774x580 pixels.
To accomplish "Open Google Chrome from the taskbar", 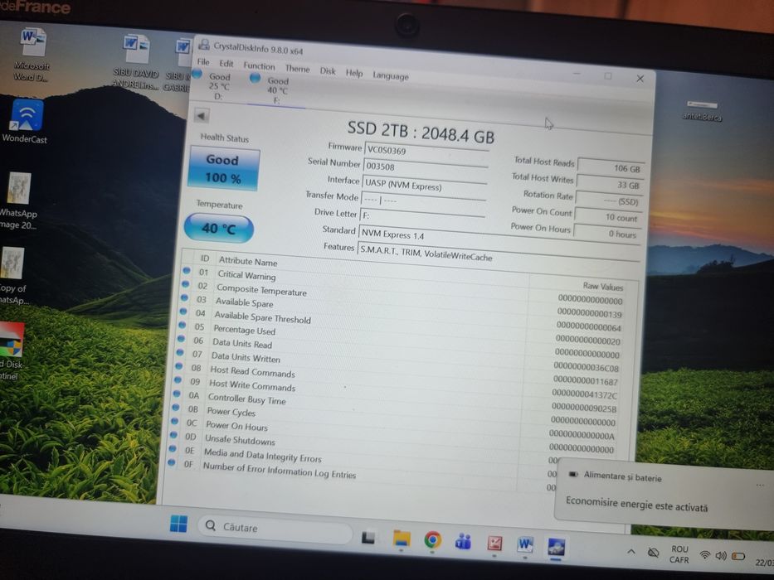I will pos(432,540).
